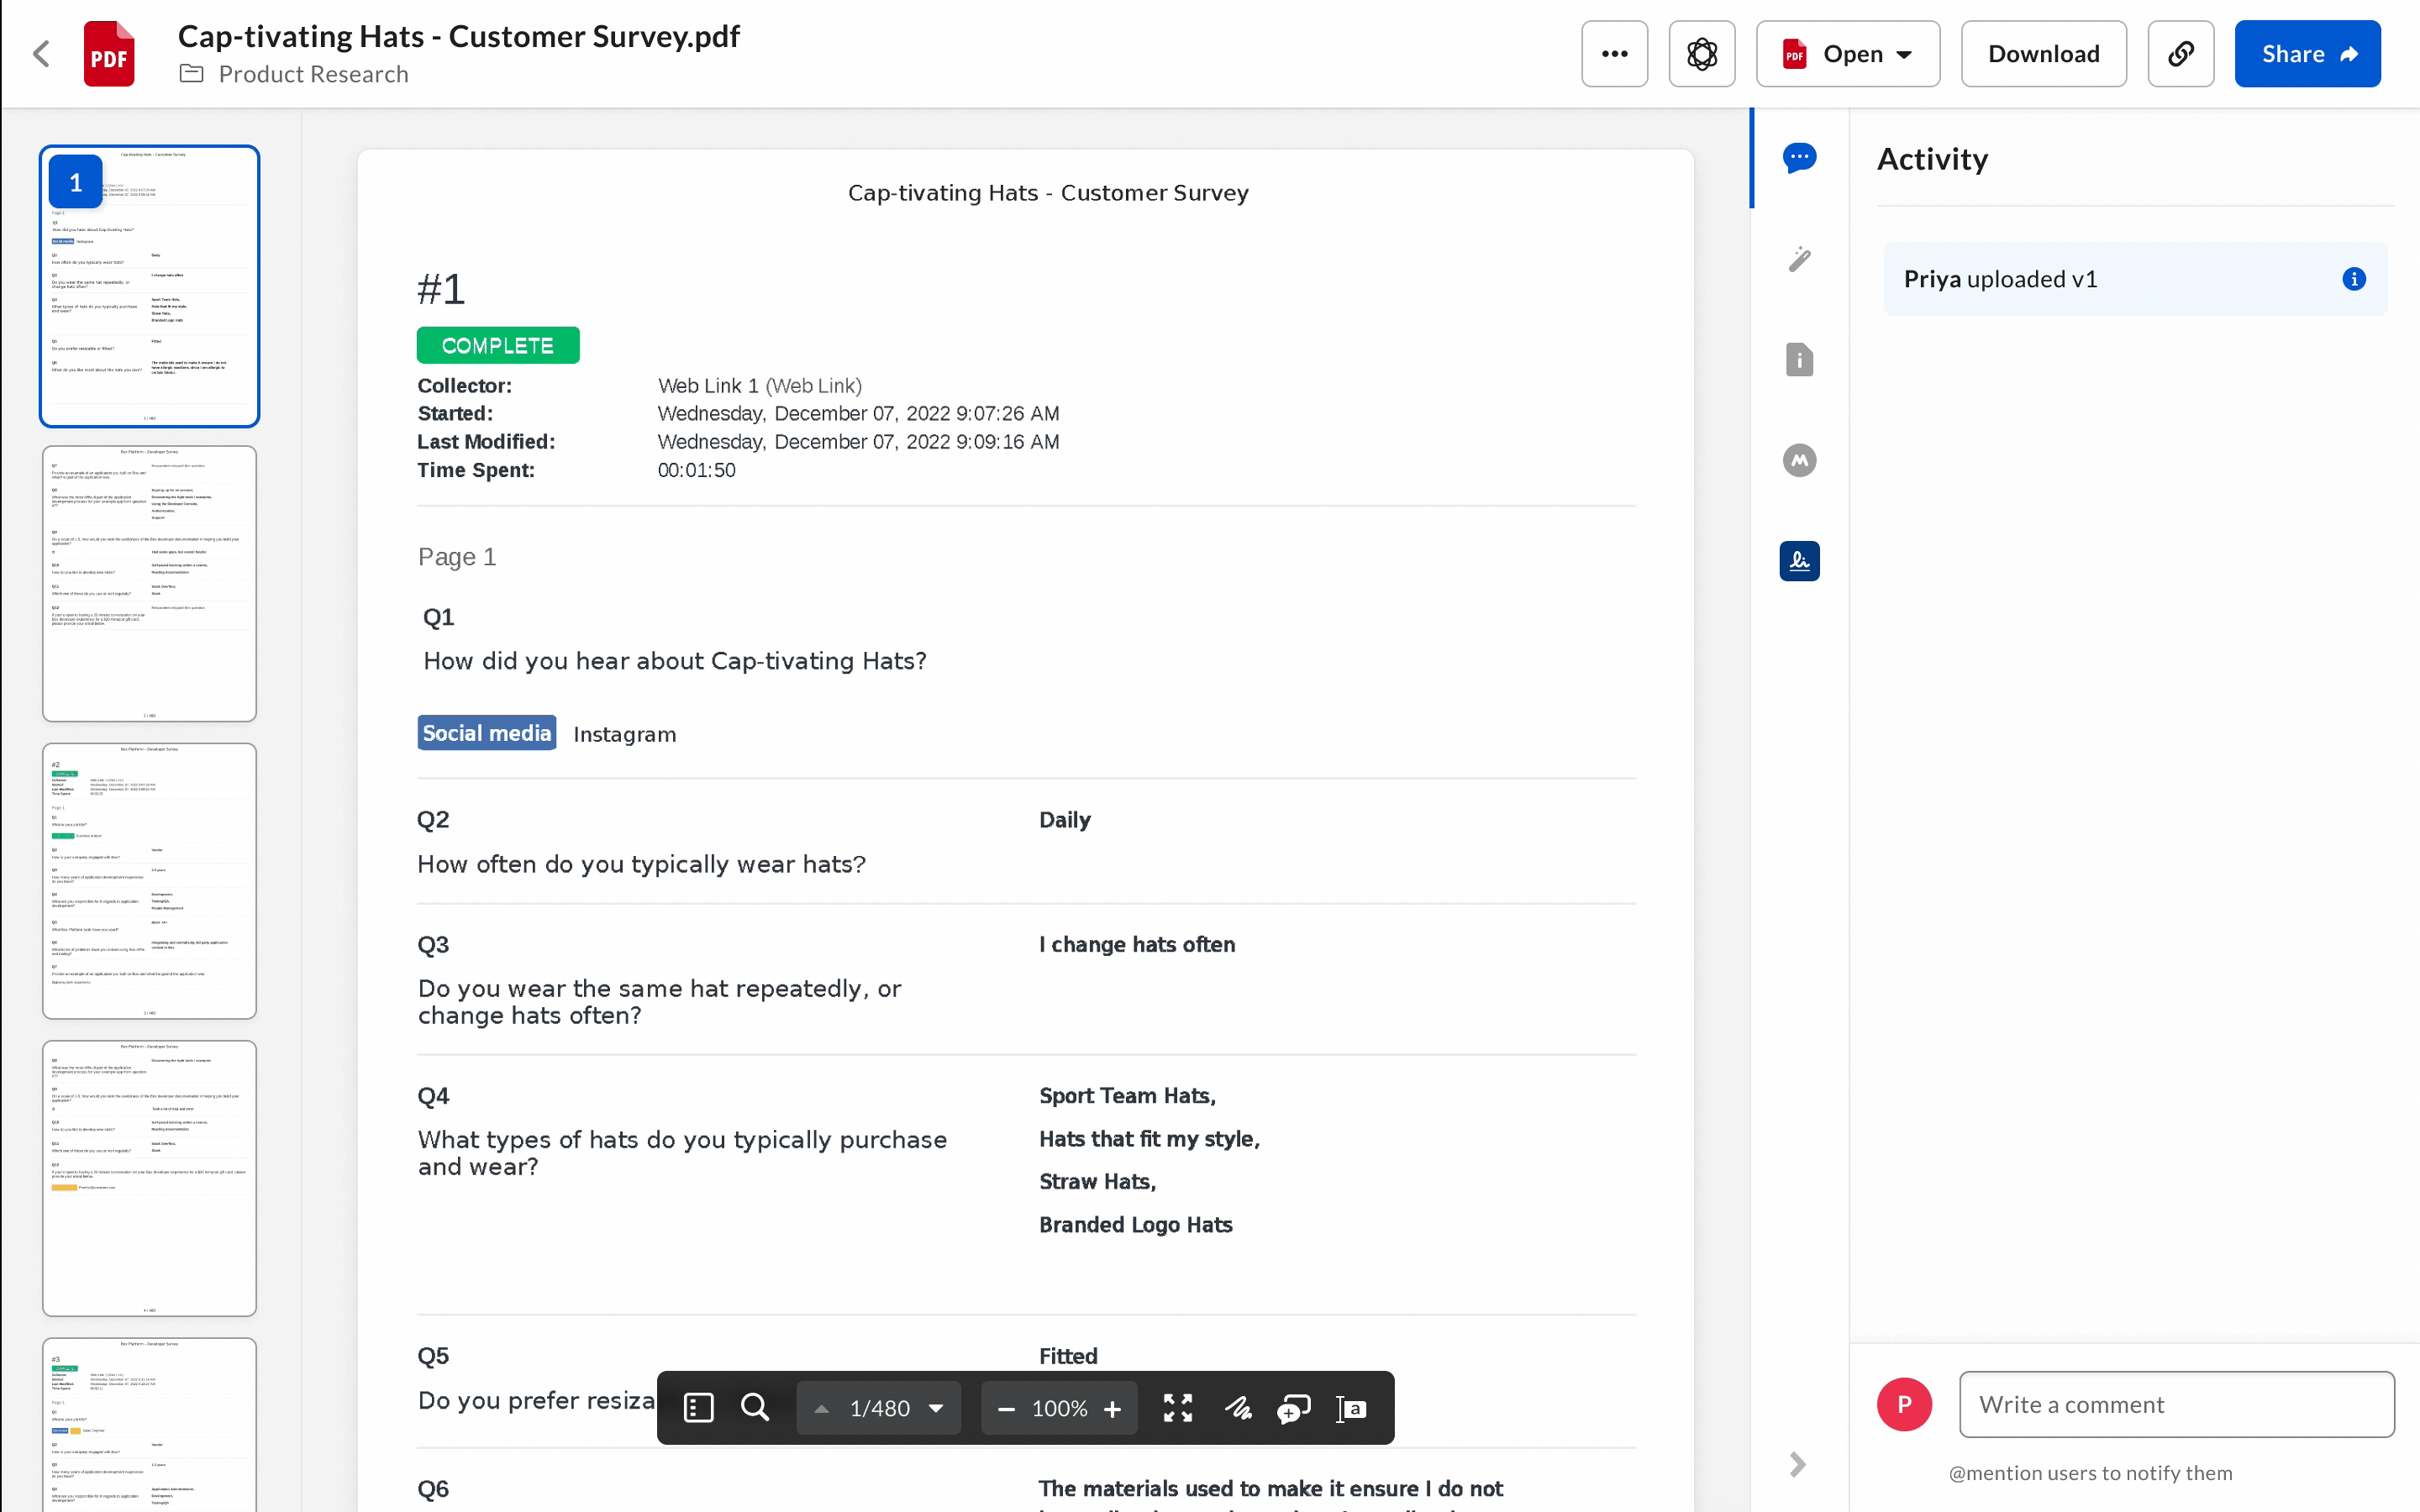Click the Web Link 1 collector value
The height and width of the screenshot is (1512, 2420).
point(760,386)
